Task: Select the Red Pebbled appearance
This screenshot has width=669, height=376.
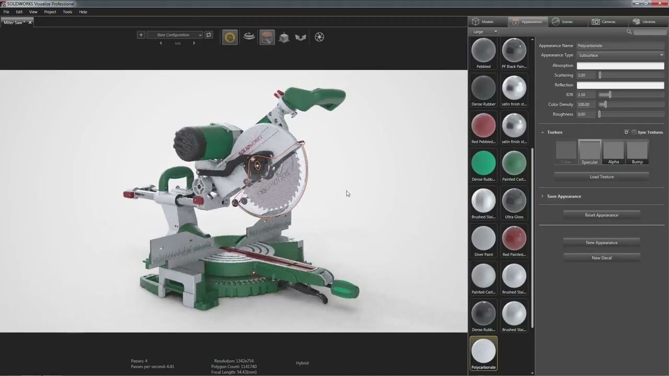Action: pos(483,129)
